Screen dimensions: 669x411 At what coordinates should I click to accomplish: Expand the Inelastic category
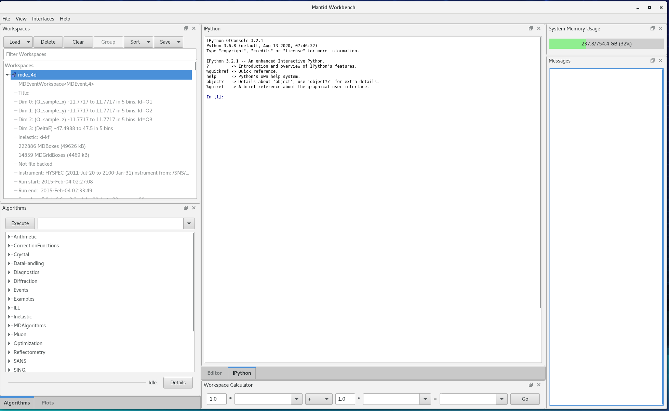coord(9,317)
